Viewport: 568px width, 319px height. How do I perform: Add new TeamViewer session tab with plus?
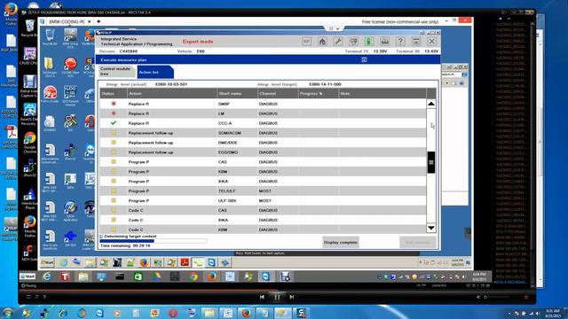tap(99, 21)
